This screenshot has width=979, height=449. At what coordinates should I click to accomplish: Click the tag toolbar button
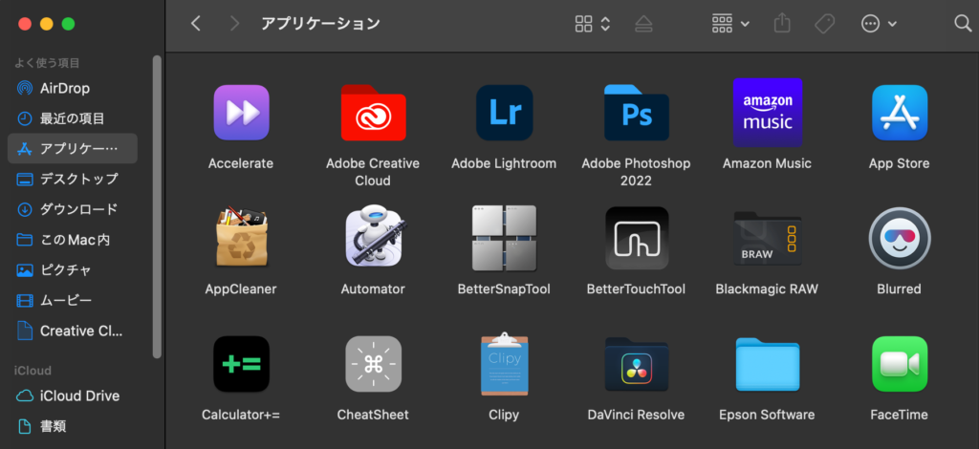[825, 24]
